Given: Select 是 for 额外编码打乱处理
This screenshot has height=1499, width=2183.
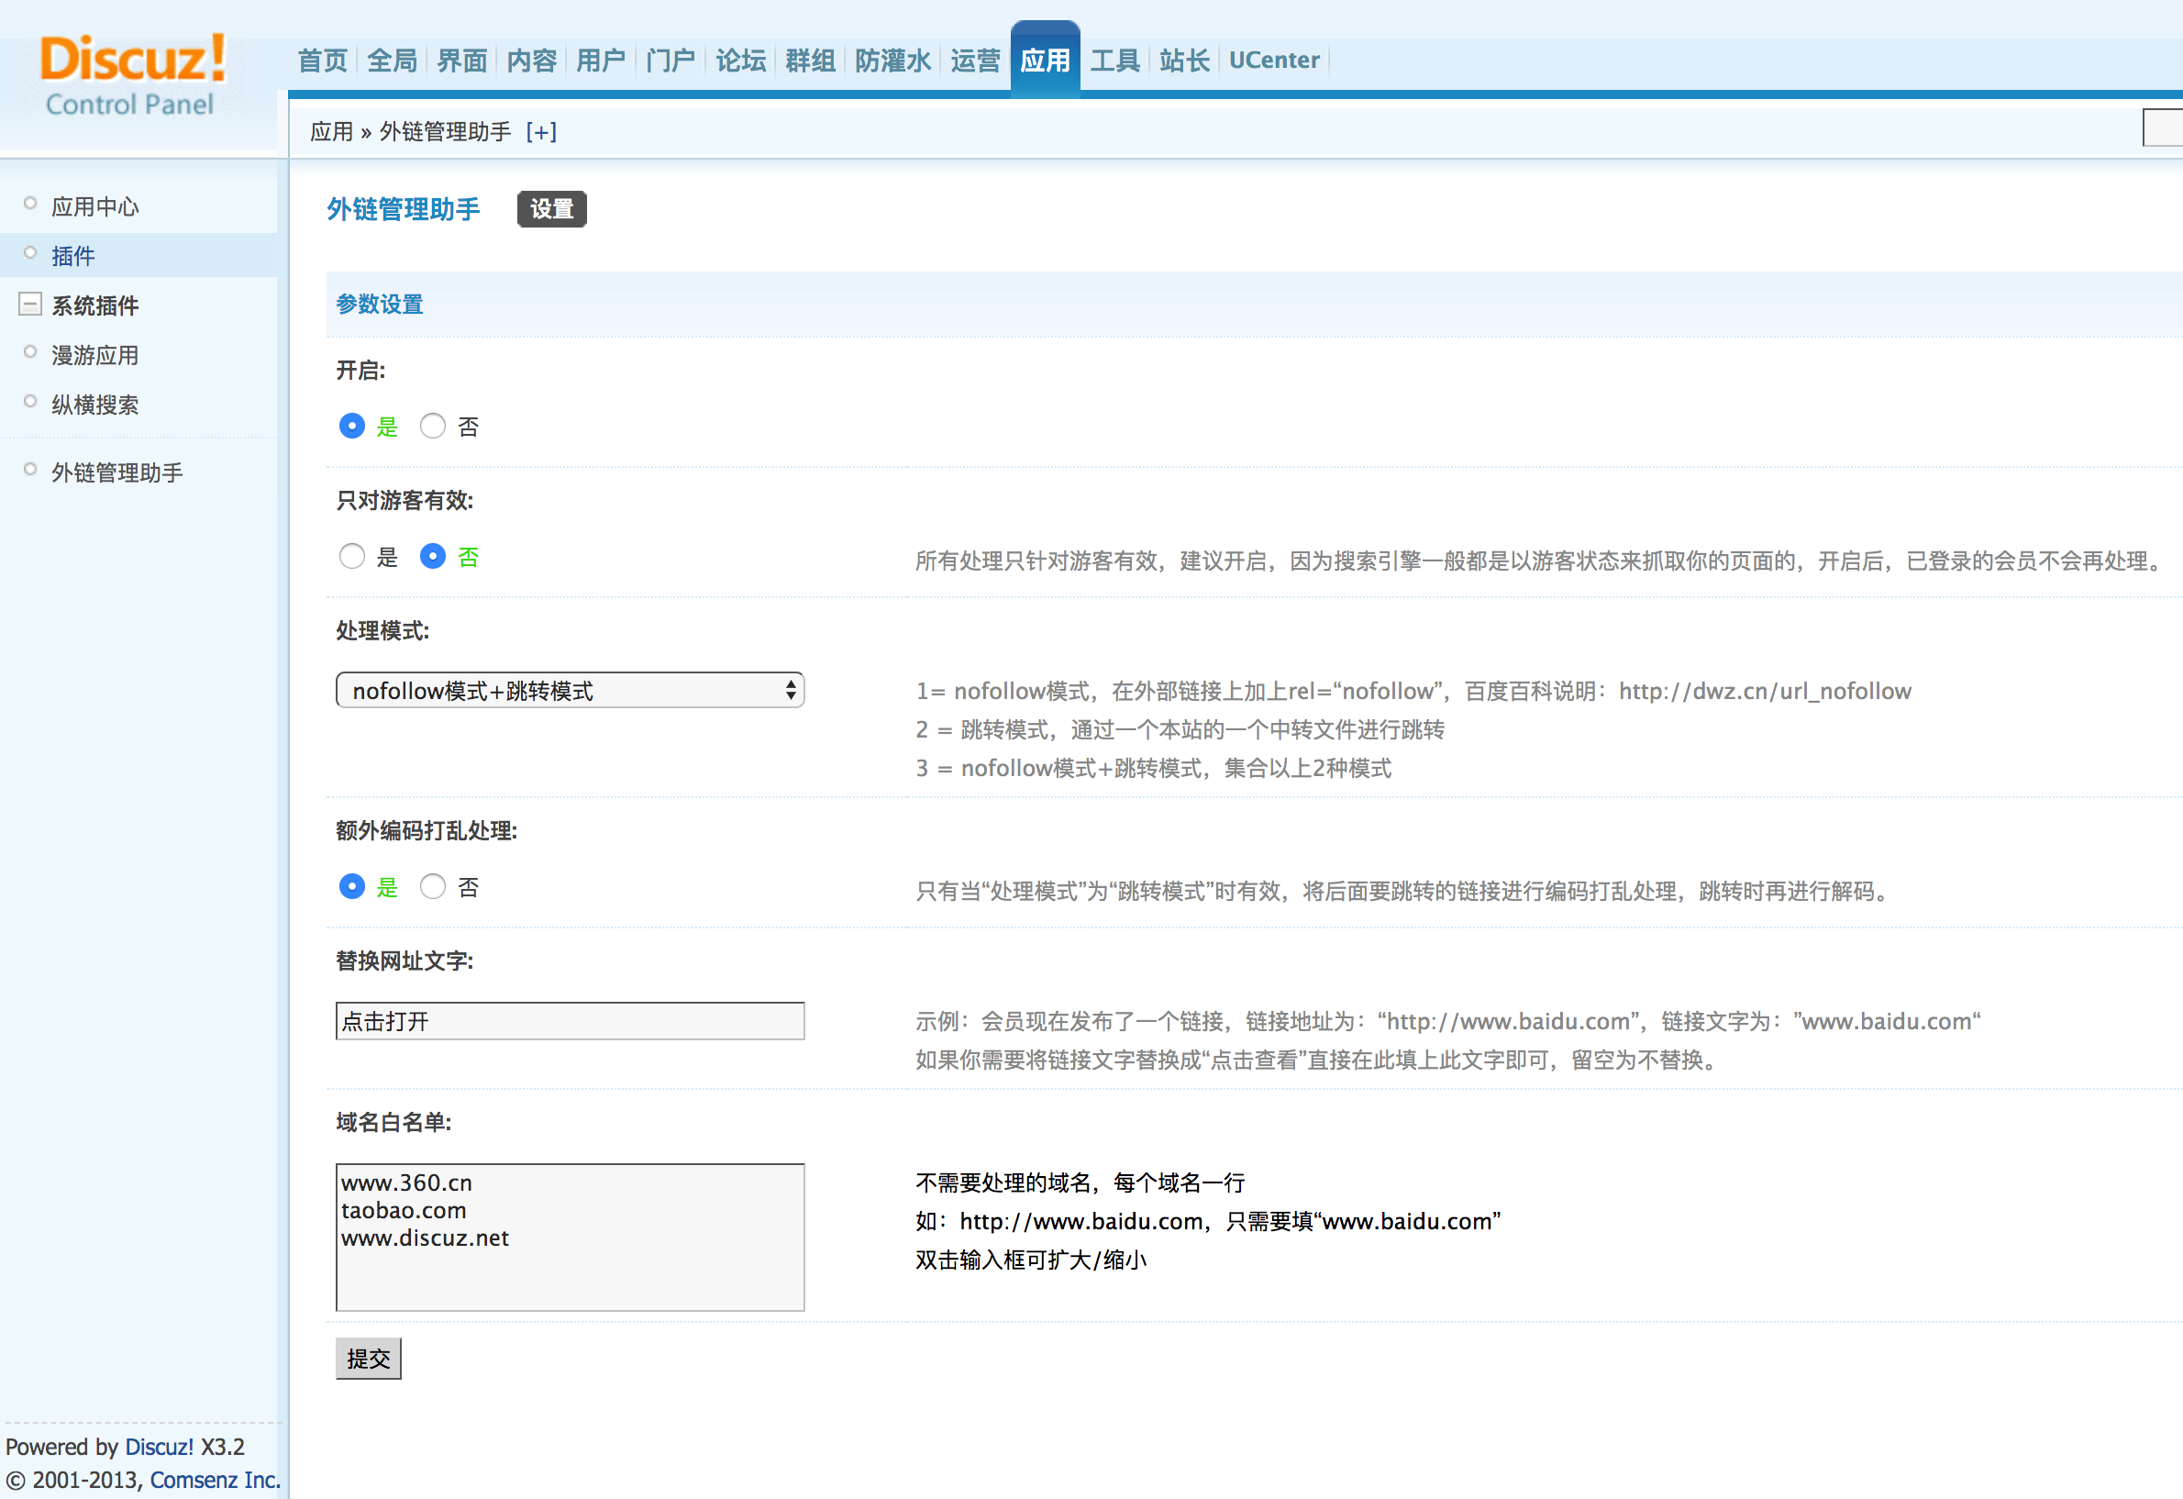Looking at the screenshot, I should click(x=352, y=886).
